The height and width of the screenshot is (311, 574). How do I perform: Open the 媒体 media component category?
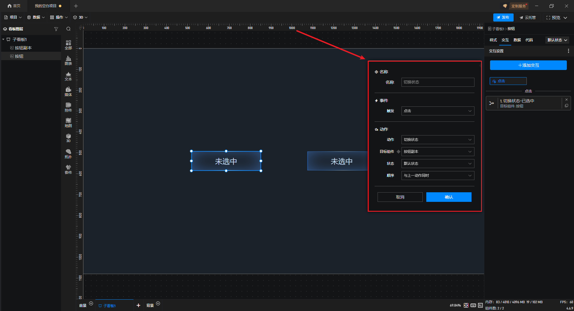(68, 92)
